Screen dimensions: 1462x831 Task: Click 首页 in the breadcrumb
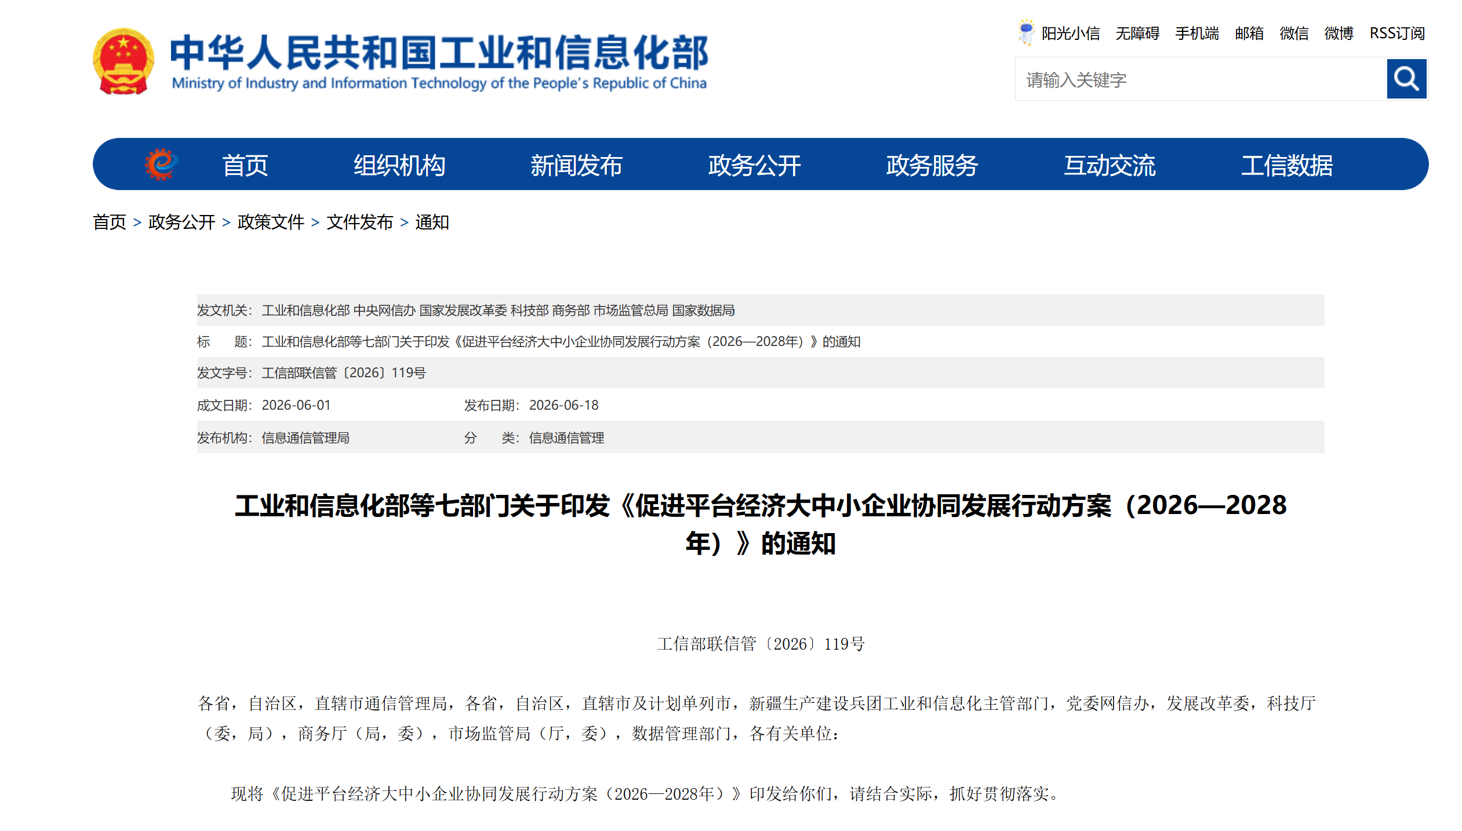pyautogui.click(x=110, y=222)
